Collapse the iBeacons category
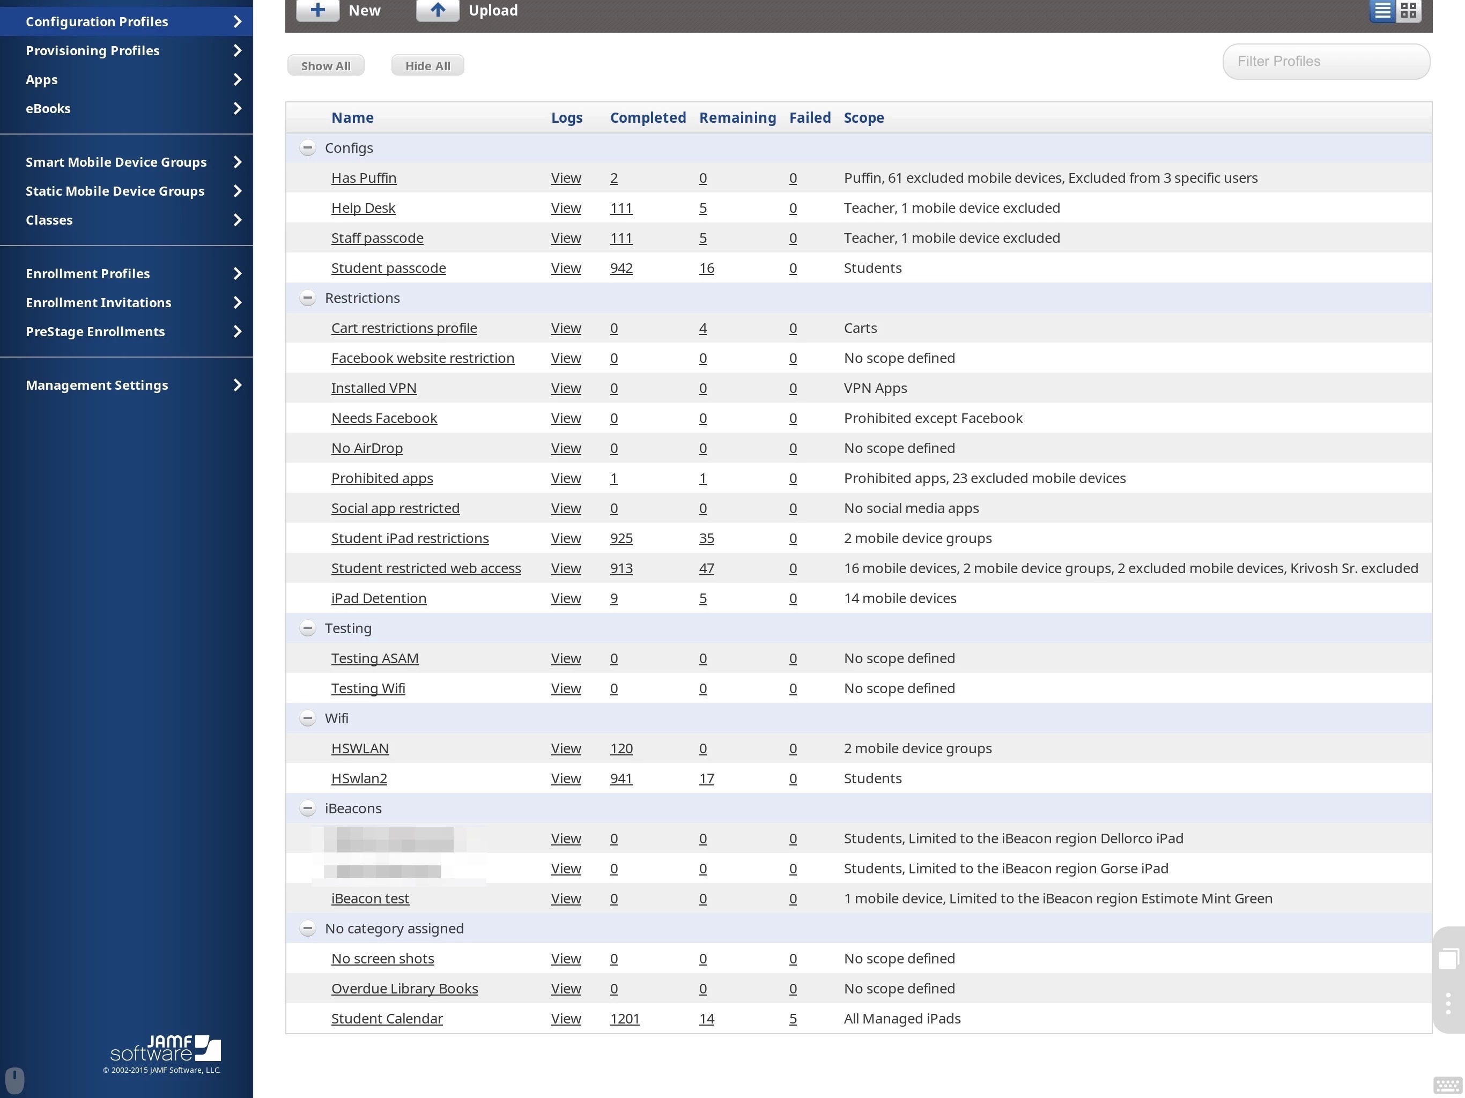The height and width of the screenshot is (1098, 1465). pyautogui.click(x=307, y=808)
